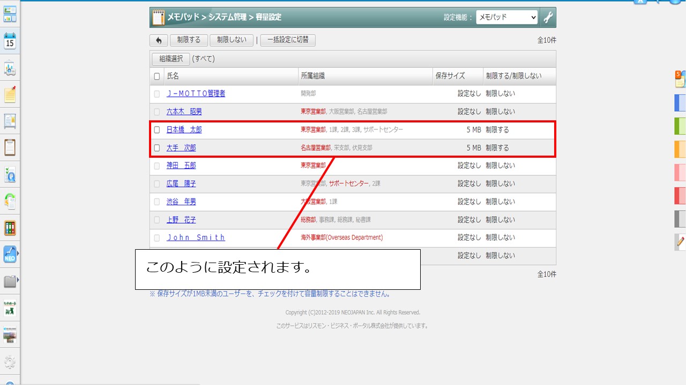Open the sticky notes icon with badge 5

[680, 79]
